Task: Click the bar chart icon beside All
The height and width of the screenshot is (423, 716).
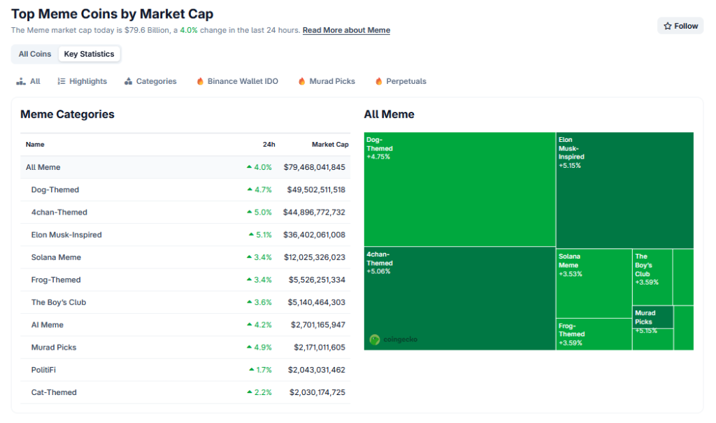Action: tap(21, 82)
